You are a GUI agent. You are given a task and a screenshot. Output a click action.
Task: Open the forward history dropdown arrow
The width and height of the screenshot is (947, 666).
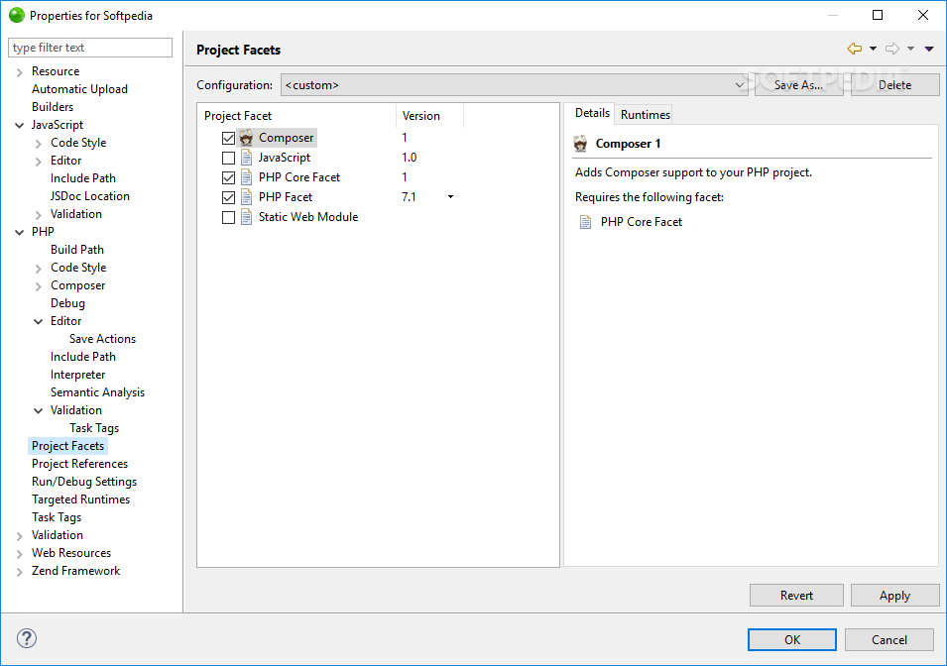click(x=910, y=49)
